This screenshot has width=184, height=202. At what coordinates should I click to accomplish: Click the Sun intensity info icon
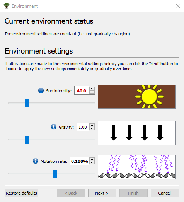click(41, 90)
